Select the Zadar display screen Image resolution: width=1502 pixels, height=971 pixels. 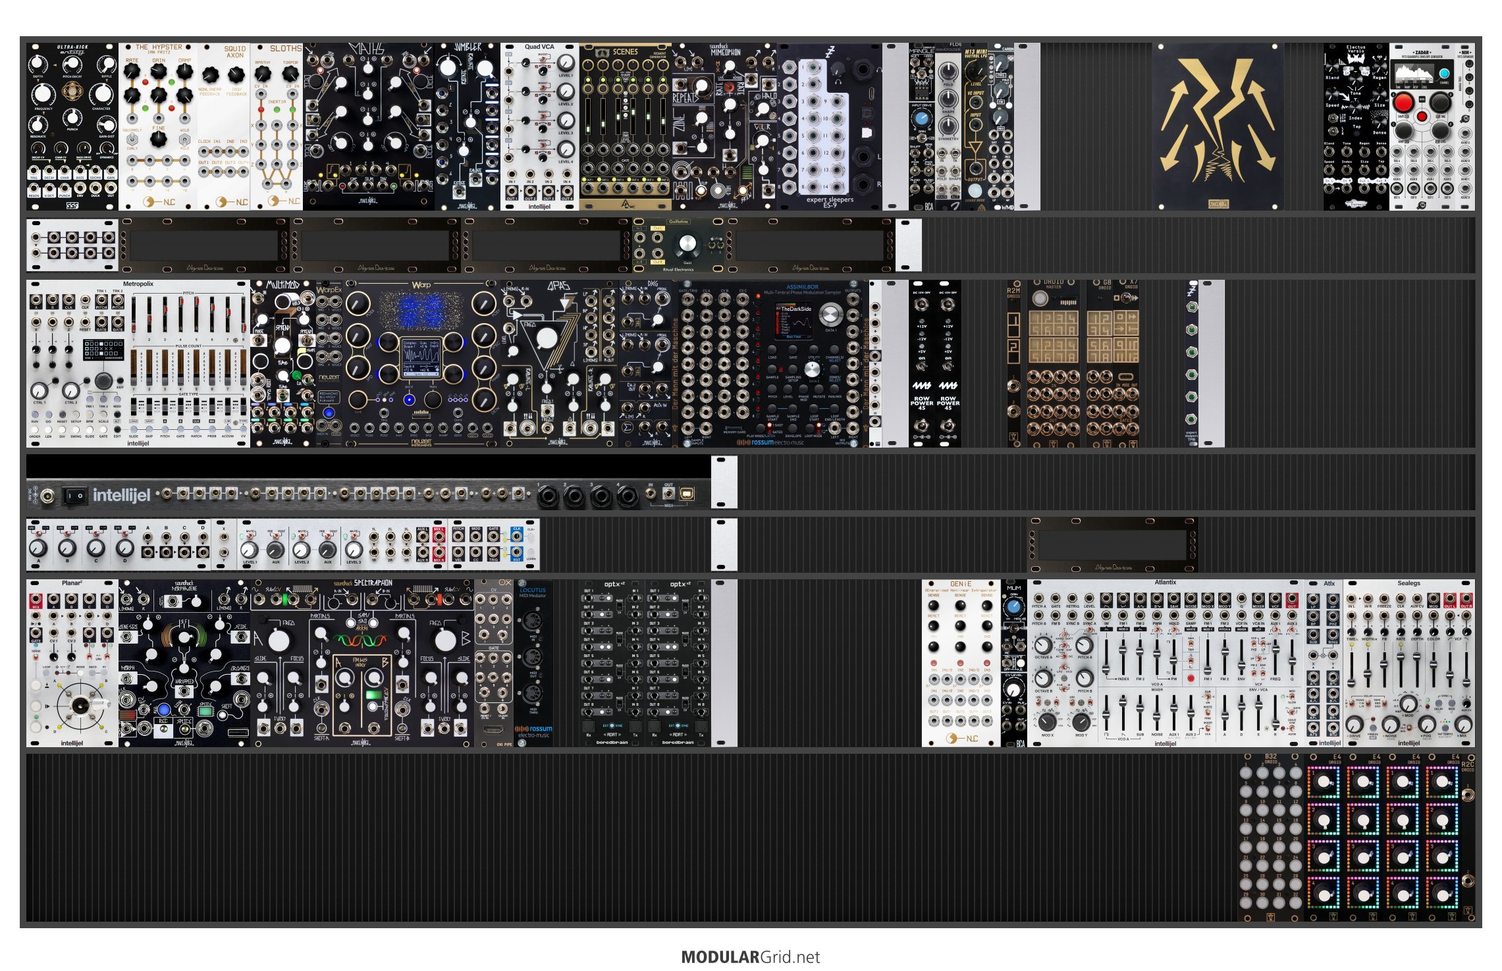(1414, 72)
